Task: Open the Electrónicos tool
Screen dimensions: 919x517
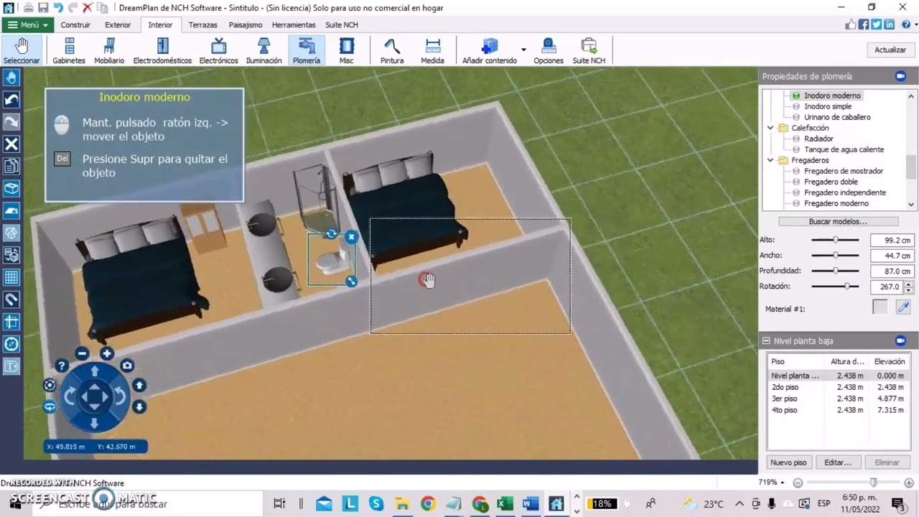Action: tap(218, 51)
